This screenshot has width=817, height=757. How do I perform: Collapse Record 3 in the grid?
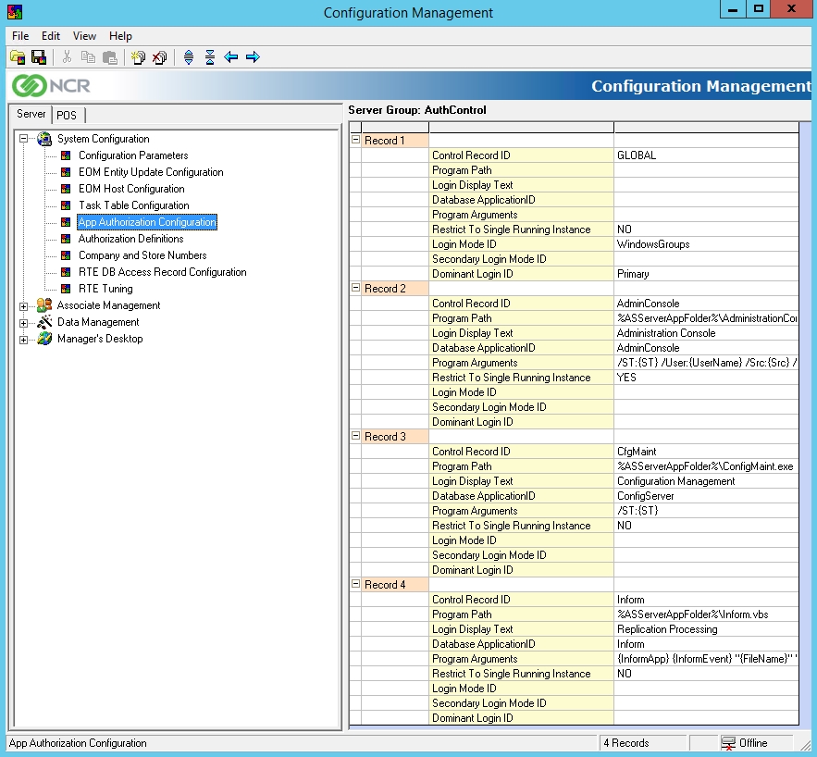pos(356,436)
